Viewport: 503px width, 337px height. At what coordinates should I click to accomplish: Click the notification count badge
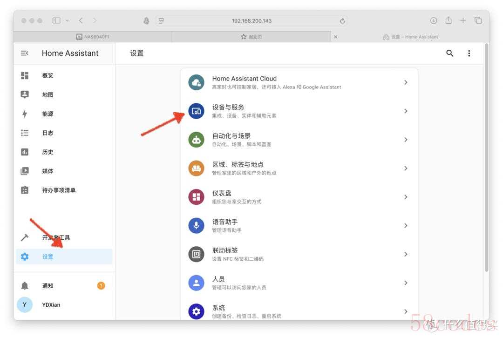101,285
